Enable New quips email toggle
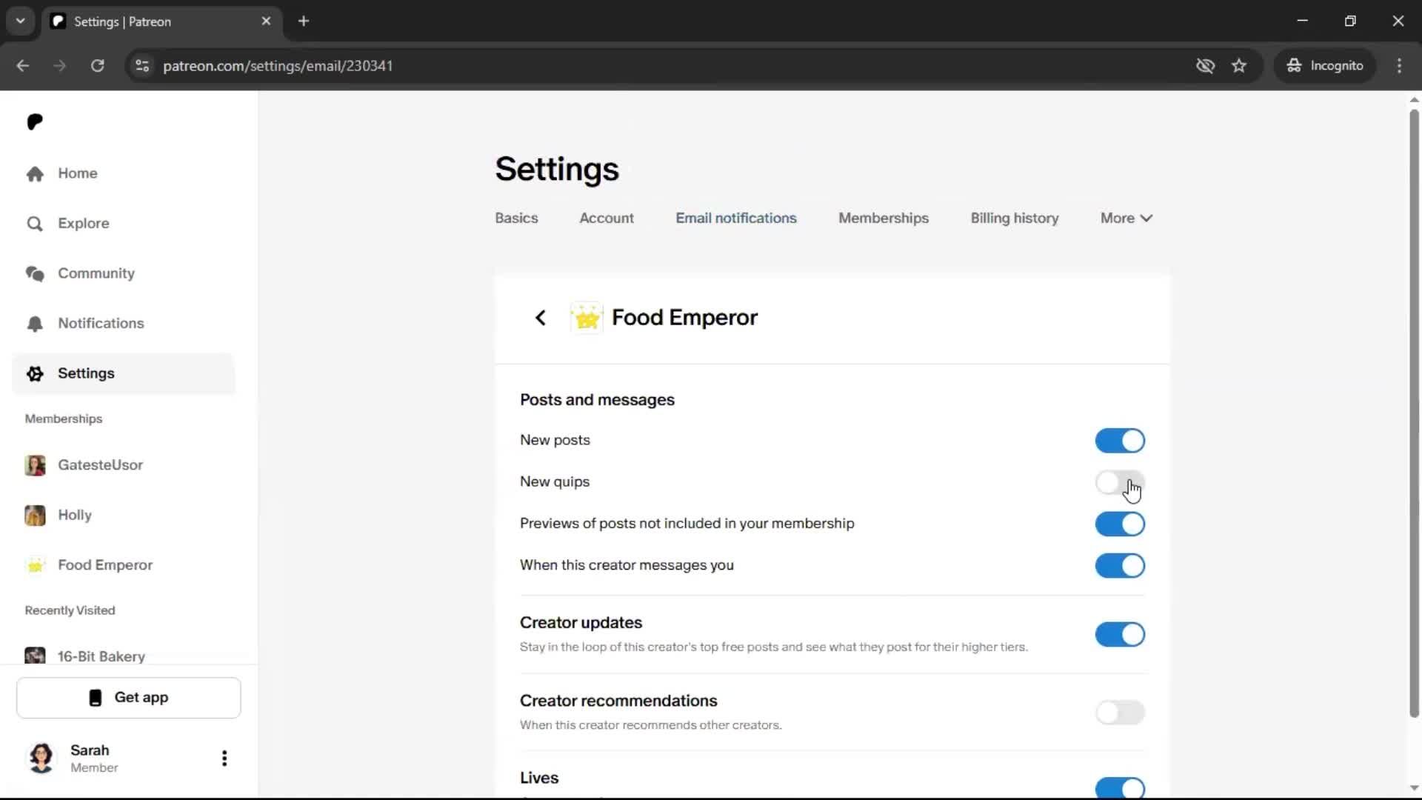 (1120, 483)
